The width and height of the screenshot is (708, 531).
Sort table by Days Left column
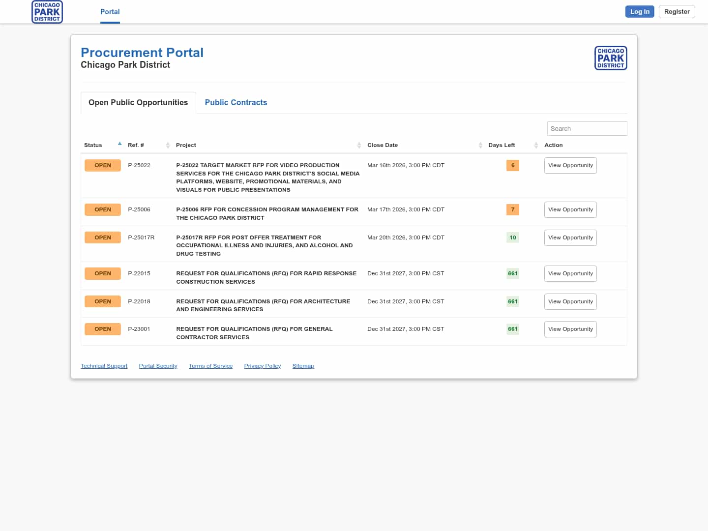[x=535, y=145]
